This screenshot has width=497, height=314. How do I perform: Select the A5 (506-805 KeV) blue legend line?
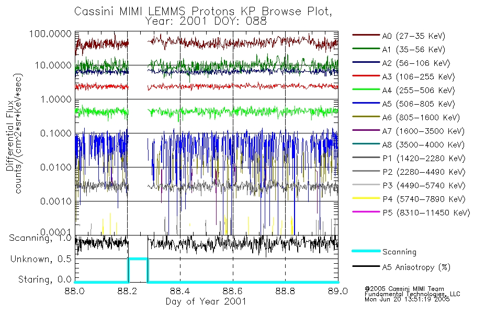[x=366, y=103]
